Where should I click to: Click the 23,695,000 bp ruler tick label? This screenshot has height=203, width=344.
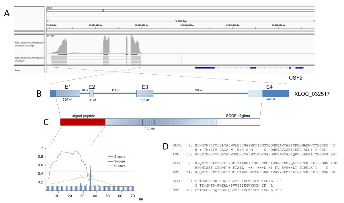(233, 25)
